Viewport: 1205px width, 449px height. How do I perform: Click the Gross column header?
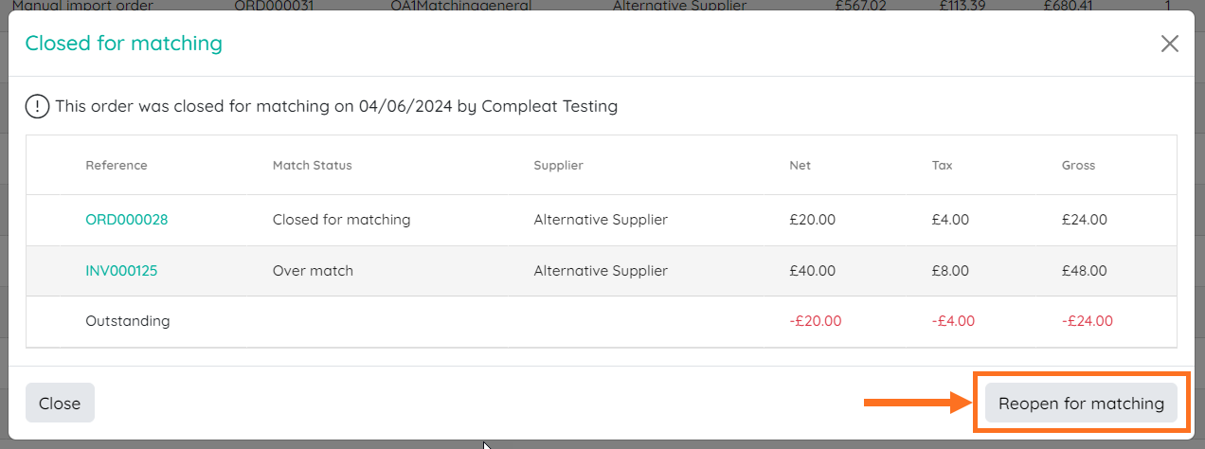point(1078,166)
